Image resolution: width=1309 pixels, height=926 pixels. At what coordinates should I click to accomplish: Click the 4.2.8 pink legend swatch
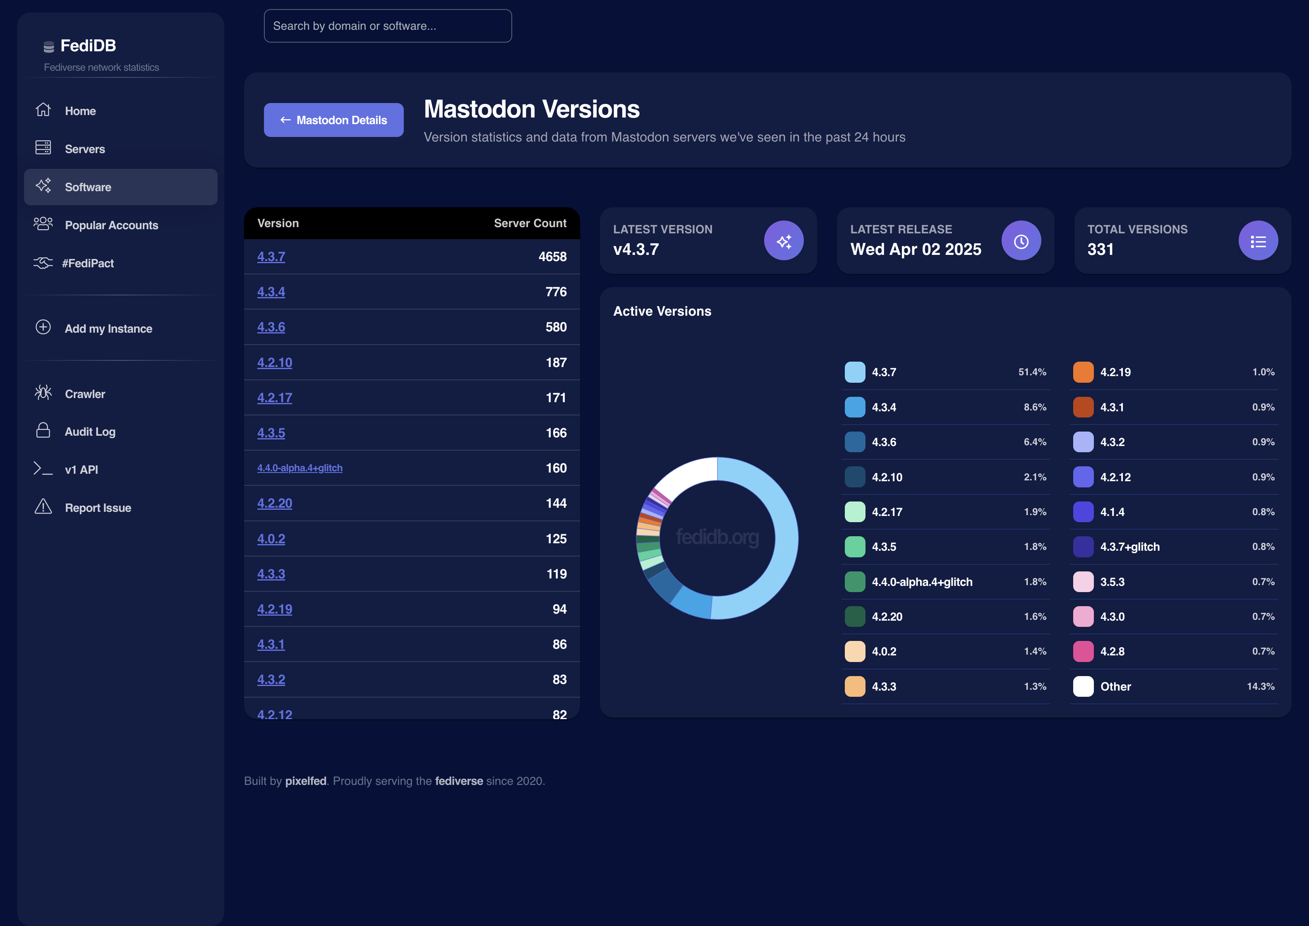(x=1083, y=652)
